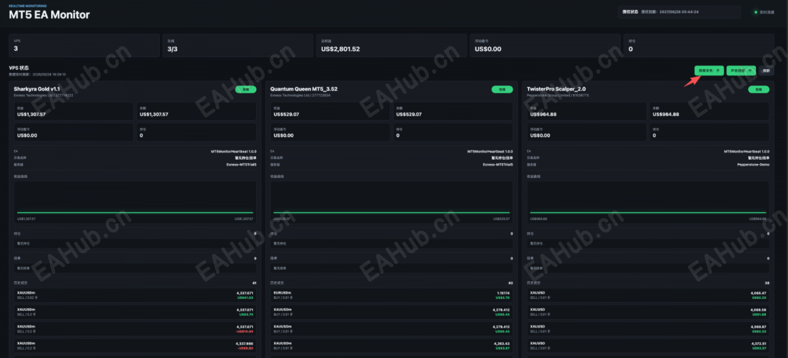Click the VPS 状态 section heading
Image resolution: width=788 pixels, height=358 pixels.
click(x=19, y=68)
